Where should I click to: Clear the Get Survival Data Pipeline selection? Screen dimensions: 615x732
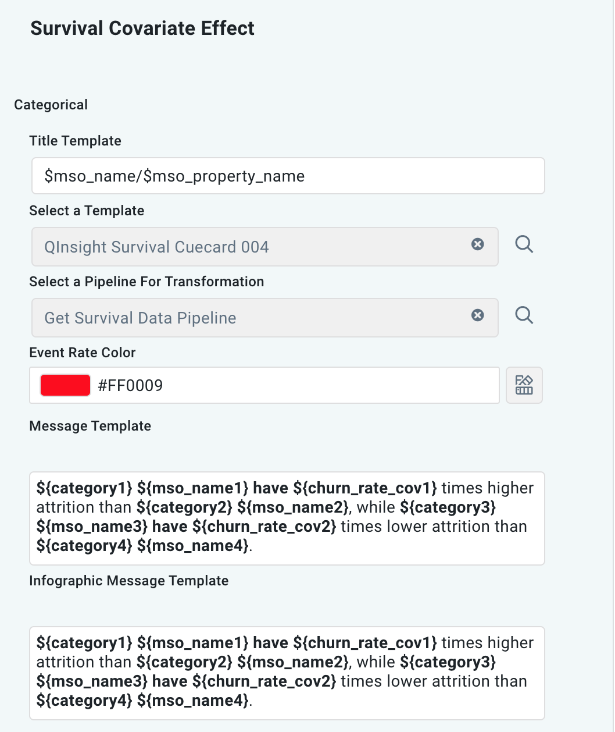pyautogui.click(x=478, y=315)
